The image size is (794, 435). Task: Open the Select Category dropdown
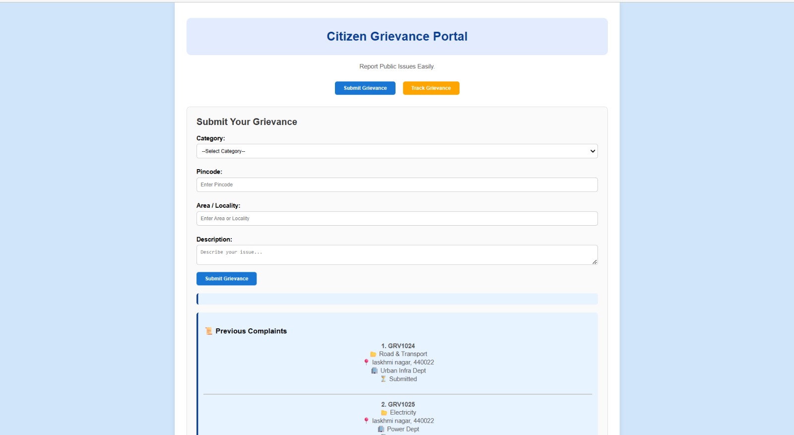(x=397, y=151)
